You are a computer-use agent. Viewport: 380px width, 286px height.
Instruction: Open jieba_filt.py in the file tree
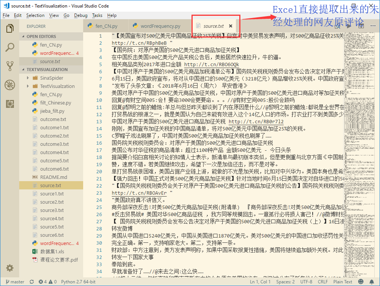click(x=52, y=111)
